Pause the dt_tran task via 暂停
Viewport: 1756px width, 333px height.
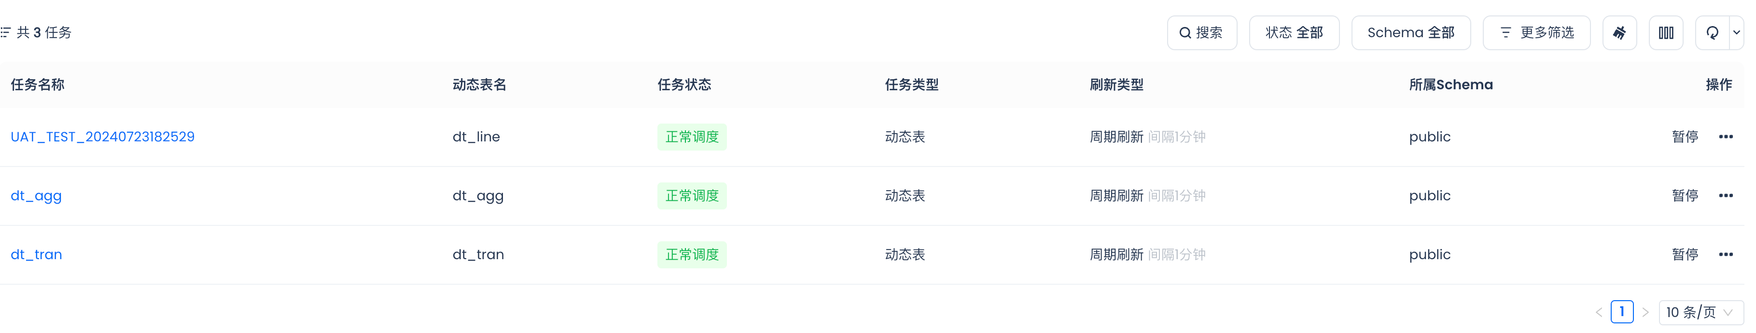(x=1685, y=255)
